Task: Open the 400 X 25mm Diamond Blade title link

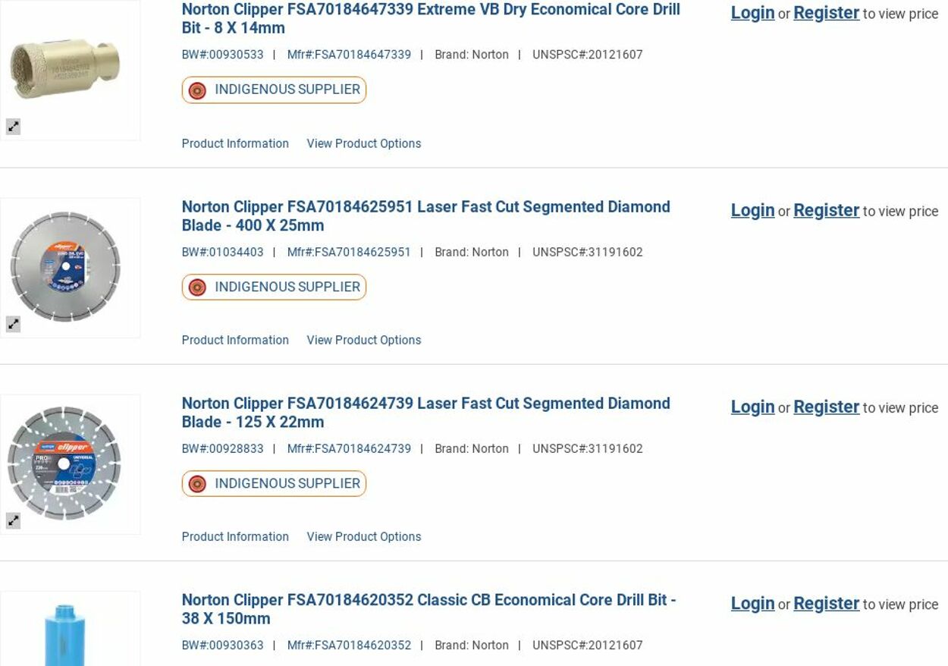Action: [425, 215]
